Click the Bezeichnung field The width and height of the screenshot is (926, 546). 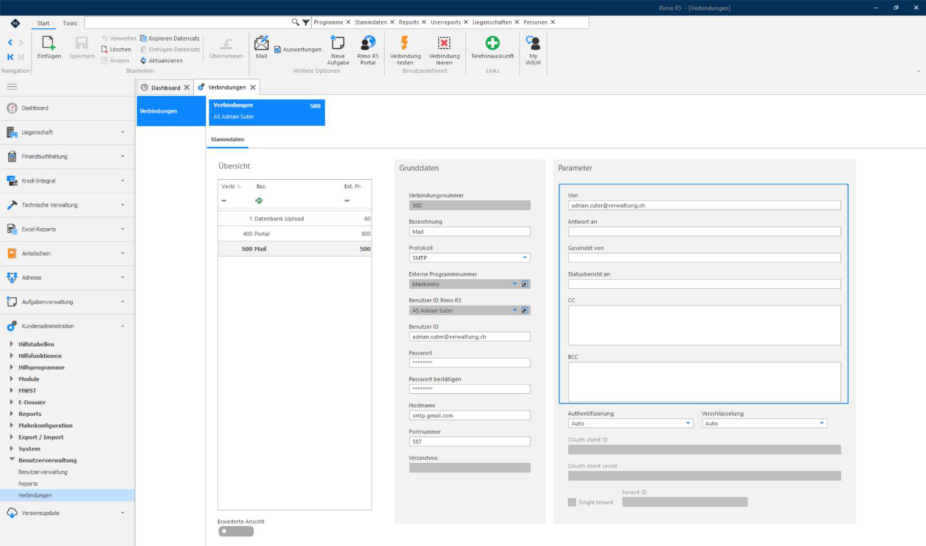470,231
